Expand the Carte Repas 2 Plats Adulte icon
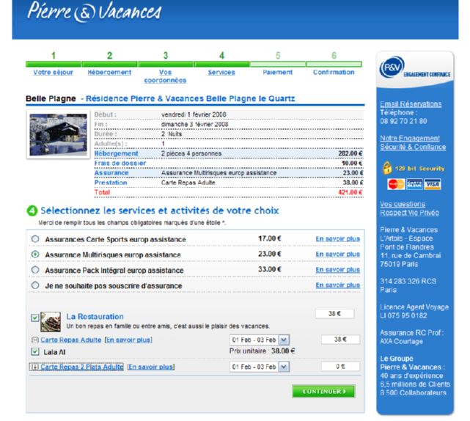 point(34,367)
